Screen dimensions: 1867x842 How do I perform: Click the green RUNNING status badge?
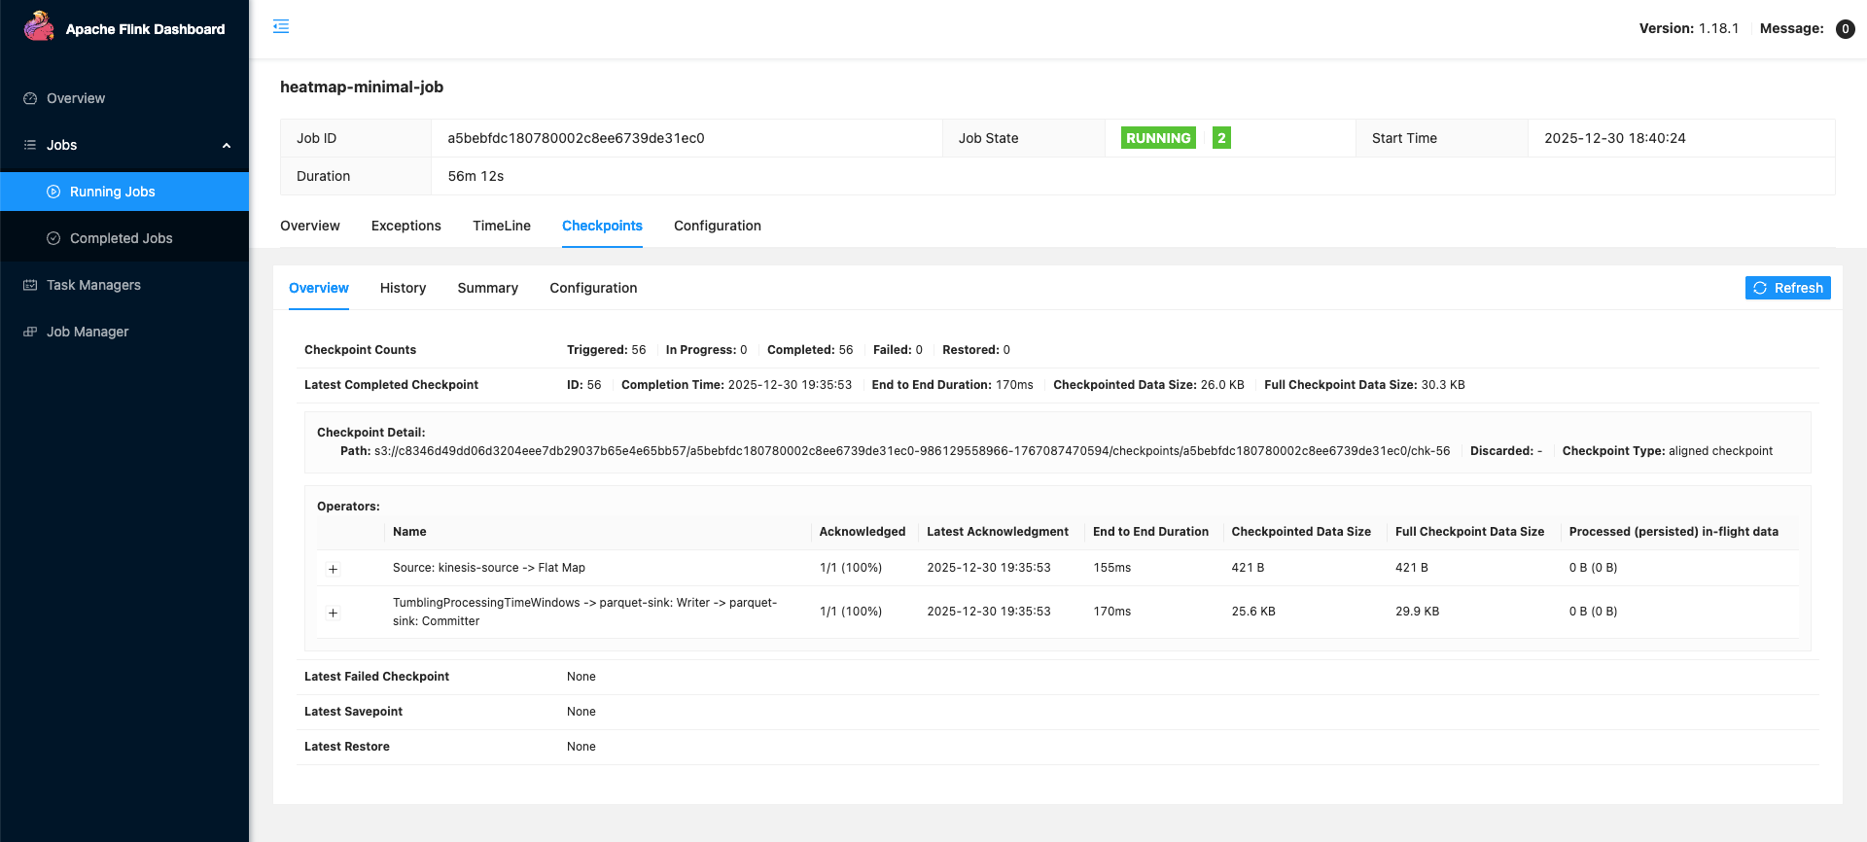click(1157, 138)
